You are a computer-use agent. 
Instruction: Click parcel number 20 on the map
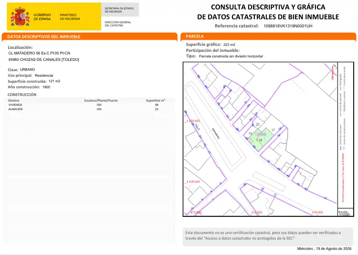258,124
